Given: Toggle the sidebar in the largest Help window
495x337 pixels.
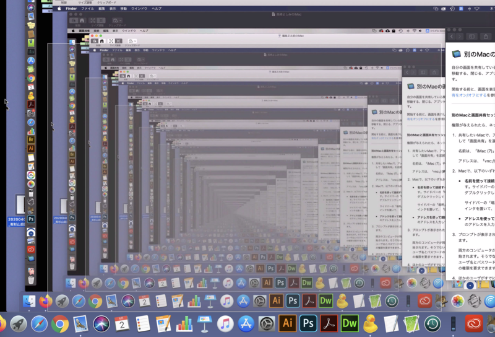Looking at the screenshot, I should pos(471,37).
